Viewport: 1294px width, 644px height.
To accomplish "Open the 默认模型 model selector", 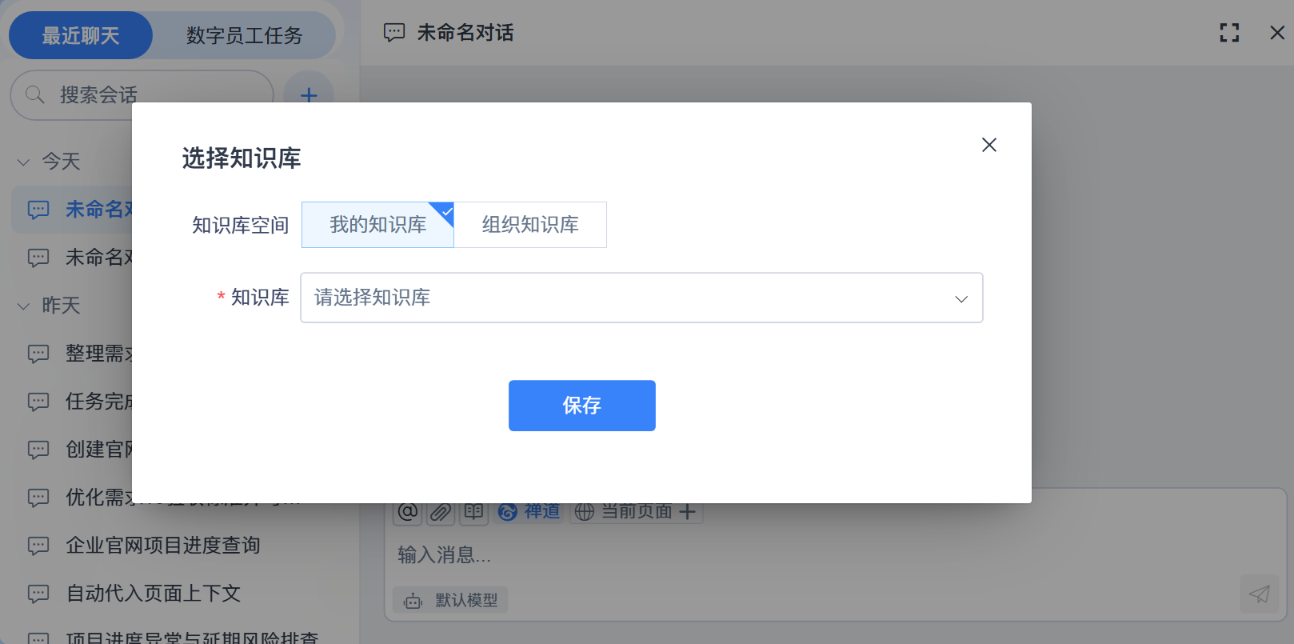I will pos(450,600).
